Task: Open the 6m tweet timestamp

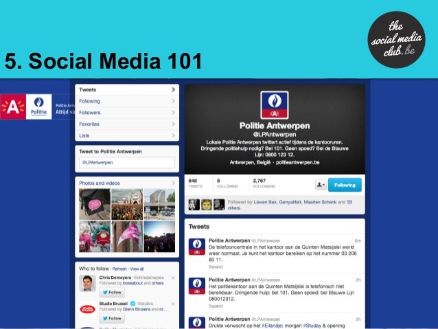Action: pyautogui.click(x=358, y=240)
